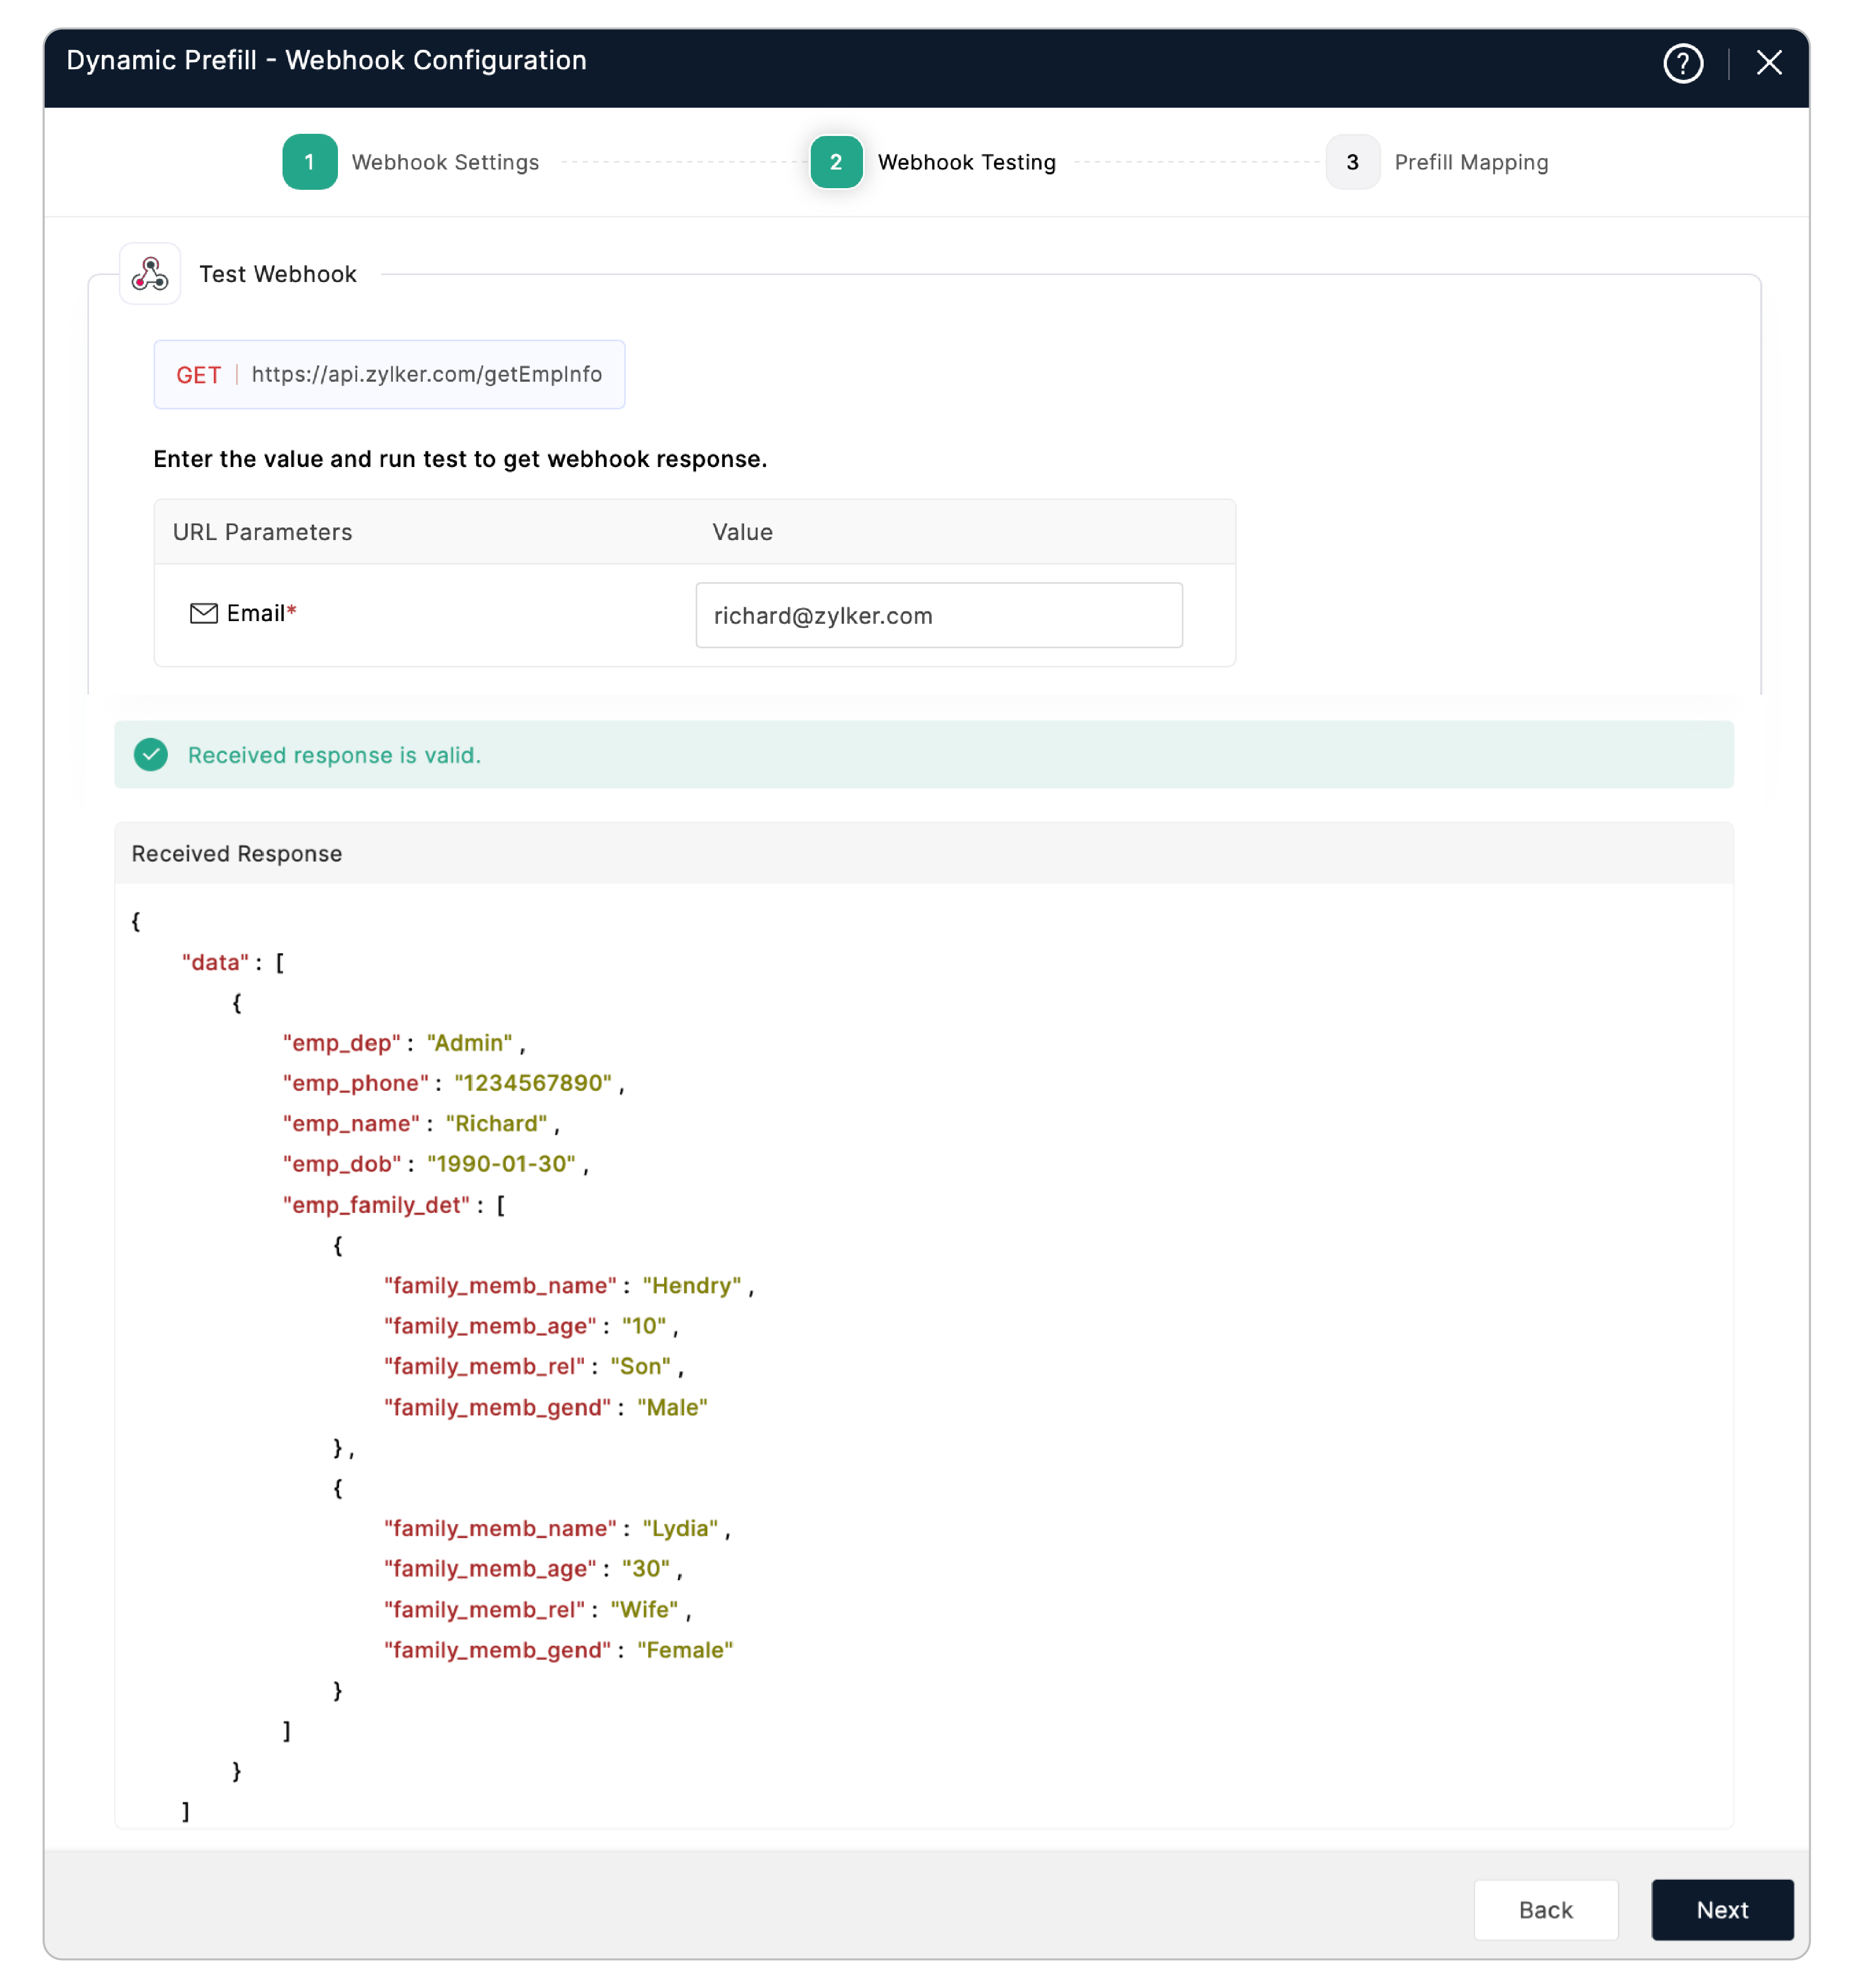Image resolution: width=1854 pixels, height=1988 pixels.
Task: Click the emp_family_det JSON key
Action: click(x=376, y=1205)
